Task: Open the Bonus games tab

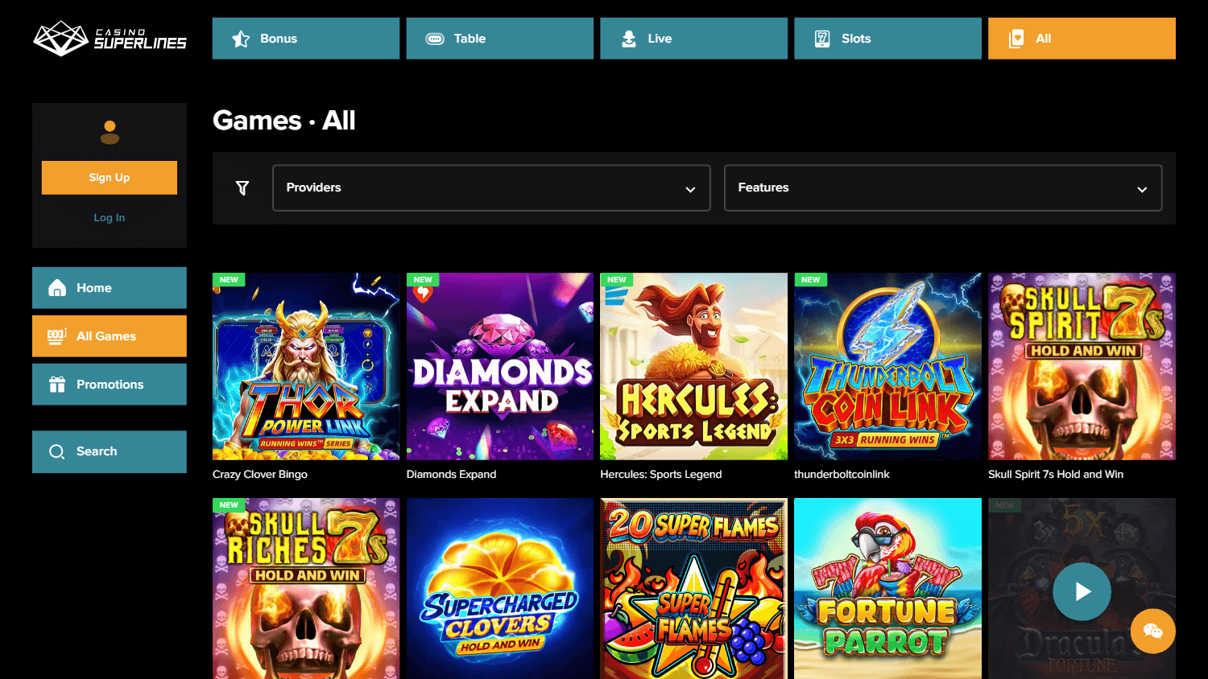Action: coord(306,39)
